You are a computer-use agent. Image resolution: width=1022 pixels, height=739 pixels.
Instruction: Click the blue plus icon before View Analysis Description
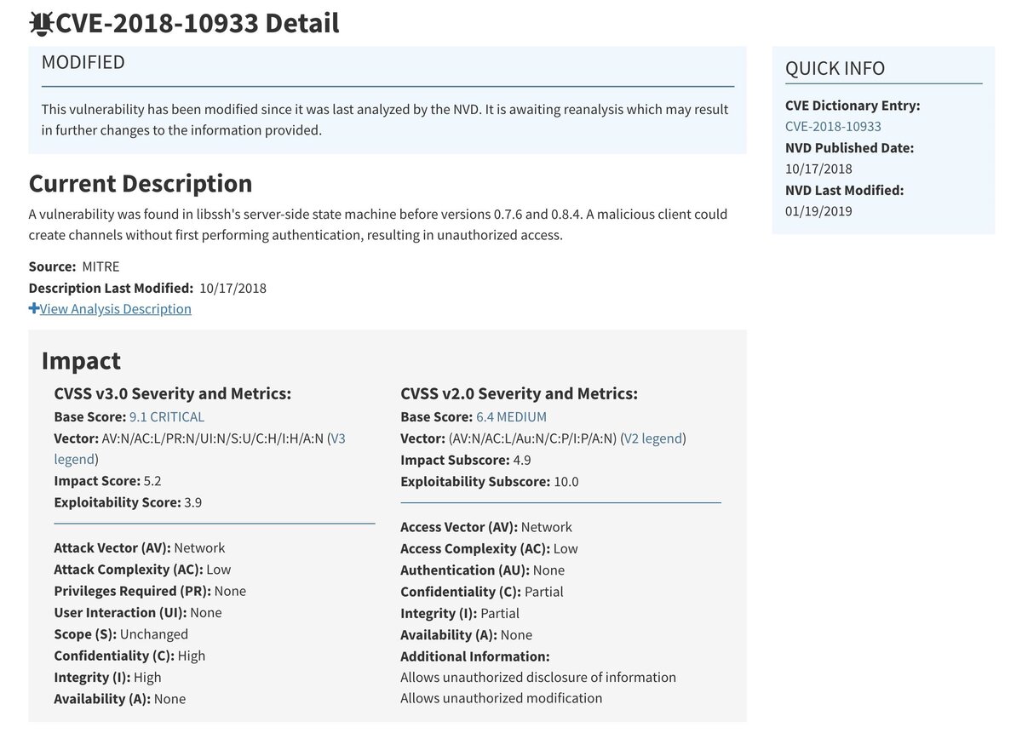(33, 308)
